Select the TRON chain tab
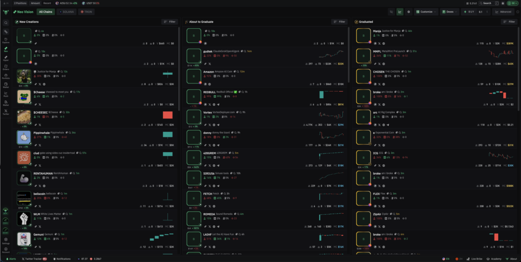This screenshot has height=262, width=521. coord(86,12)
